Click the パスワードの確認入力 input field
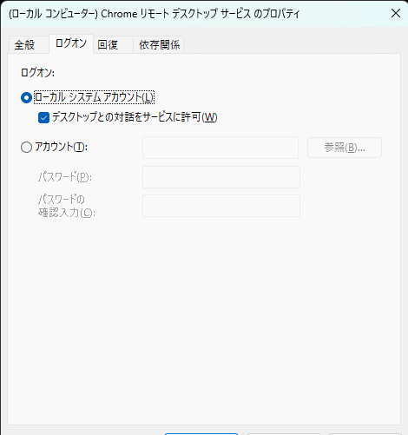The height and width of the screenshot is (435, 408). pos(221,206)
